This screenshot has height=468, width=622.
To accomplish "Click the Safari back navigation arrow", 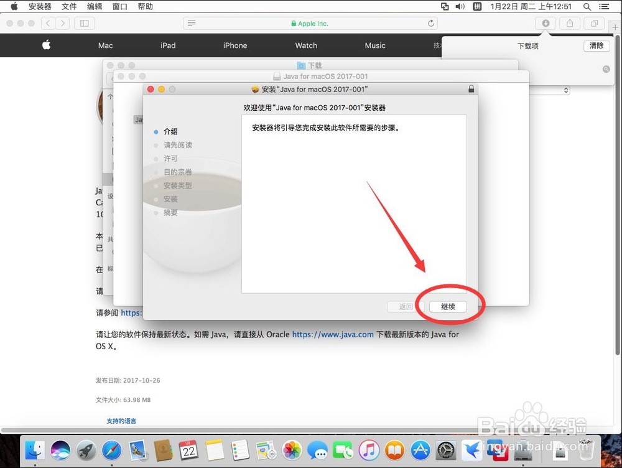I will (x=48, y=23).
